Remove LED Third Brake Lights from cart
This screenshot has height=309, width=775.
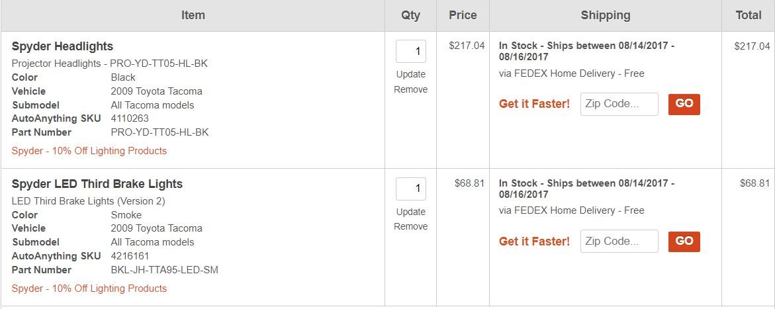coord(411,226)
